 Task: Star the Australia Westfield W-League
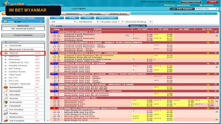pos(208,63)
